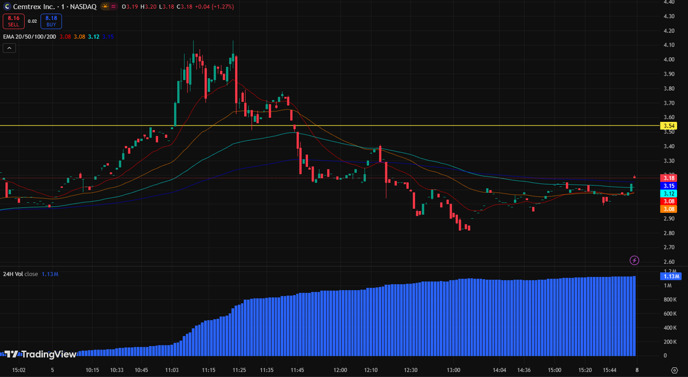The height and width of the screenshot is (377, 688).
Task: Select the yellow horizontal line drawing
Action: pyautogui.click(x=330, y=125)
